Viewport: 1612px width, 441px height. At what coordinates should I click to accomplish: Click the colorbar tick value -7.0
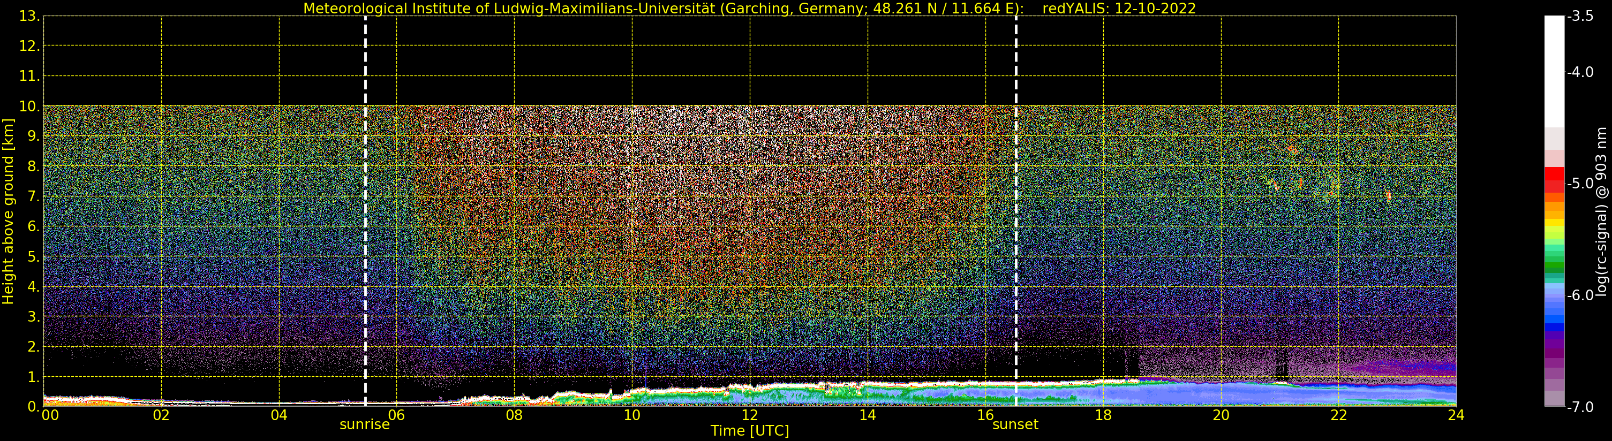pyautogui.click(x=1580, y=407)
